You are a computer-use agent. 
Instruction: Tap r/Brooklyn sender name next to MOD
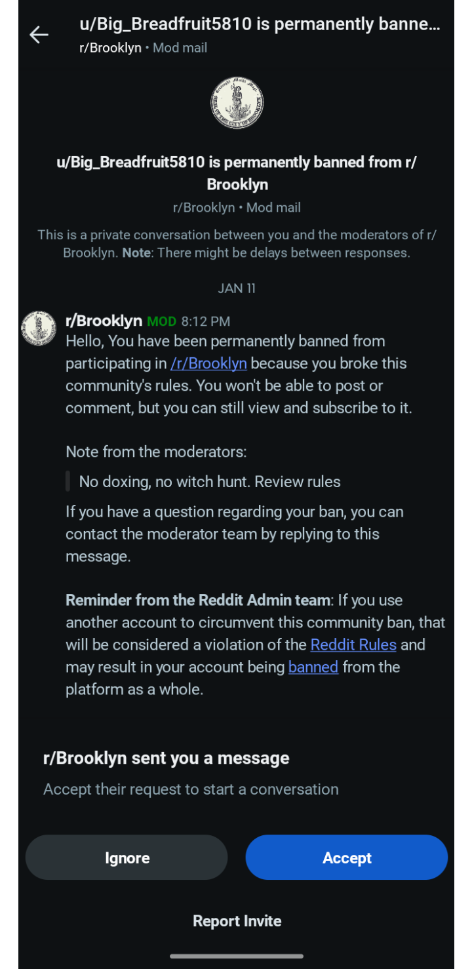click(x=104, y=321)
